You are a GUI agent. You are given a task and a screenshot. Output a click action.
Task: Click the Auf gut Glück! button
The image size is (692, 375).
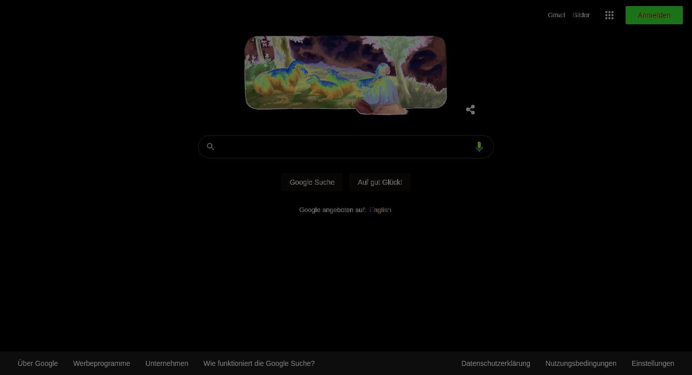(380, 182)
